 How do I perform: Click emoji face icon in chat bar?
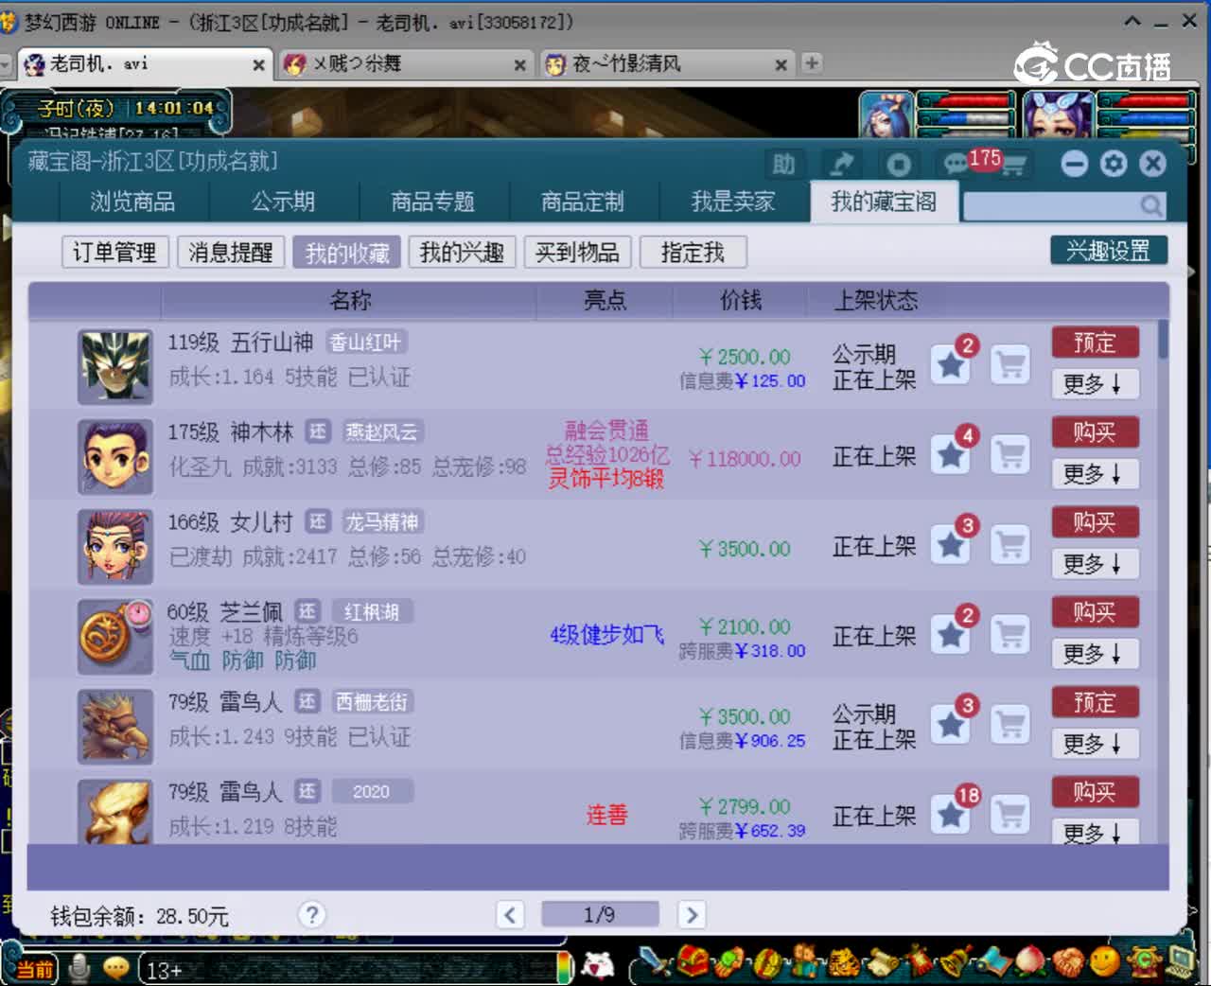(x=115, y=968)
